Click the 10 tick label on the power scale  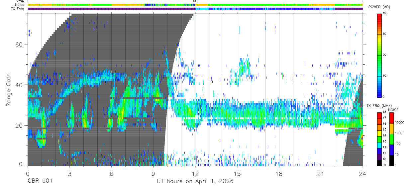point(384,76)
